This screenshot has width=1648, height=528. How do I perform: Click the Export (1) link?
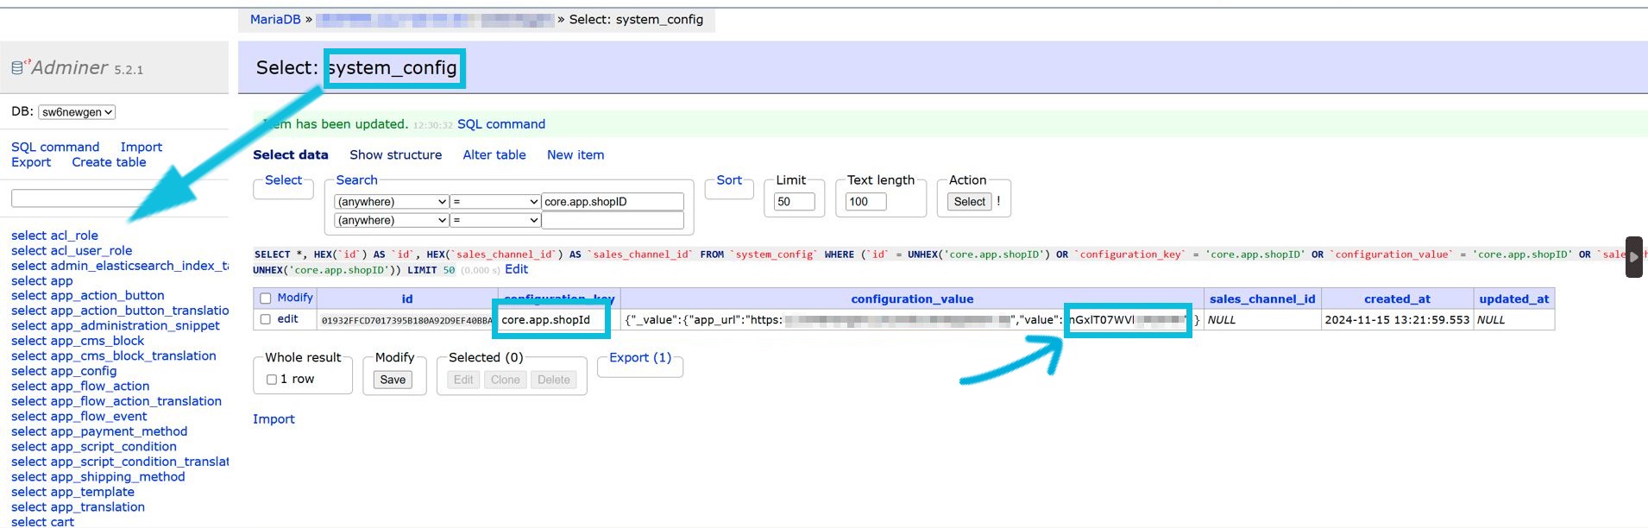point(639,358)
